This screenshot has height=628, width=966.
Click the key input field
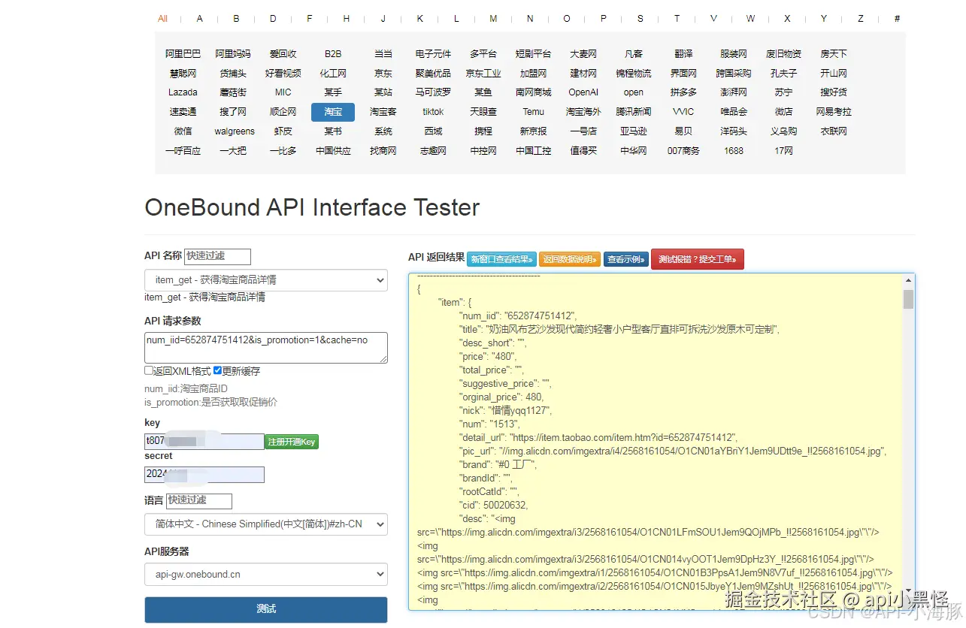click(x=204, y=442)
